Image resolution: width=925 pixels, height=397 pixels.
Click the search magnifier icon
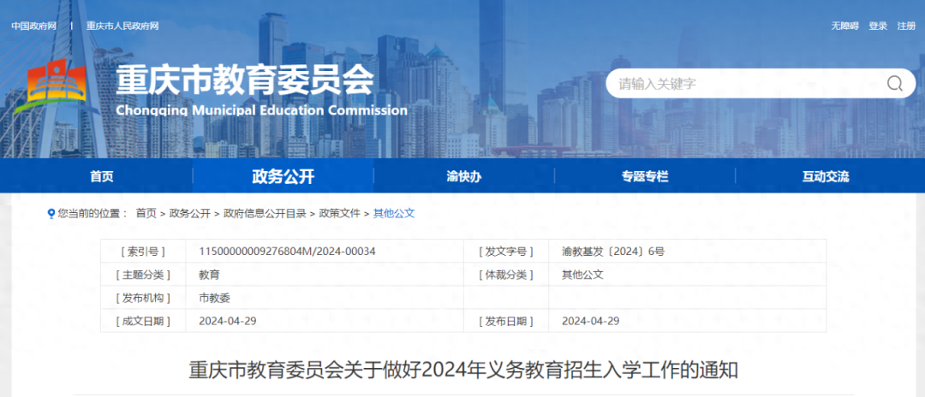point(894,84)
